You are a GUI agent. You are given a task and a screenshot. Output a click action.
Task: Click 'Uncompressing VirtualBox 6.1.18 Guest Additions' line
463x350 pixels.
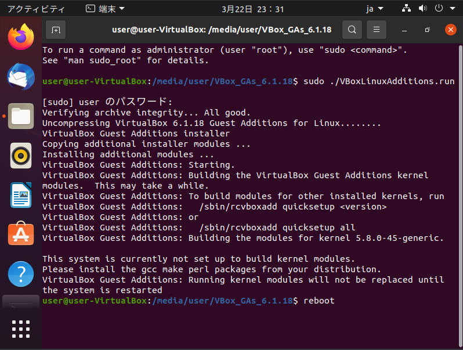click(211, 123)
